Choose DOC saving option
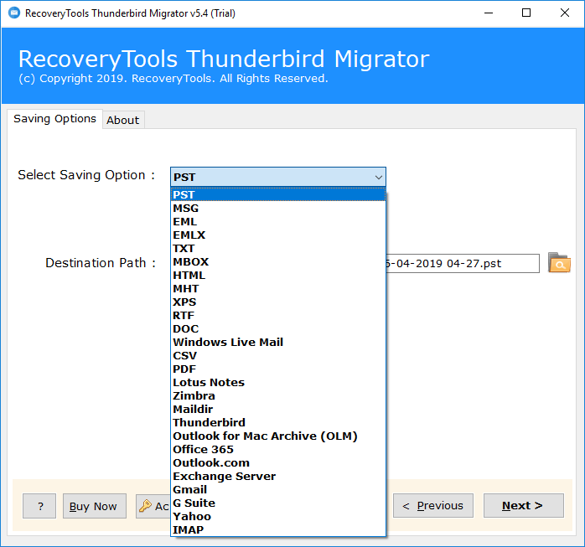Viewport: 585px width, 547px height. 278,329
